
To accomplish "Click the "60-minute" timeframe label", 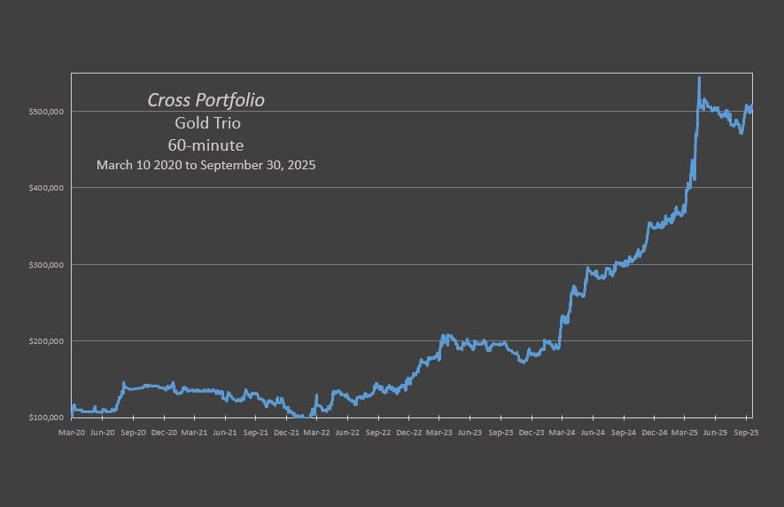I will coord(206,144).
